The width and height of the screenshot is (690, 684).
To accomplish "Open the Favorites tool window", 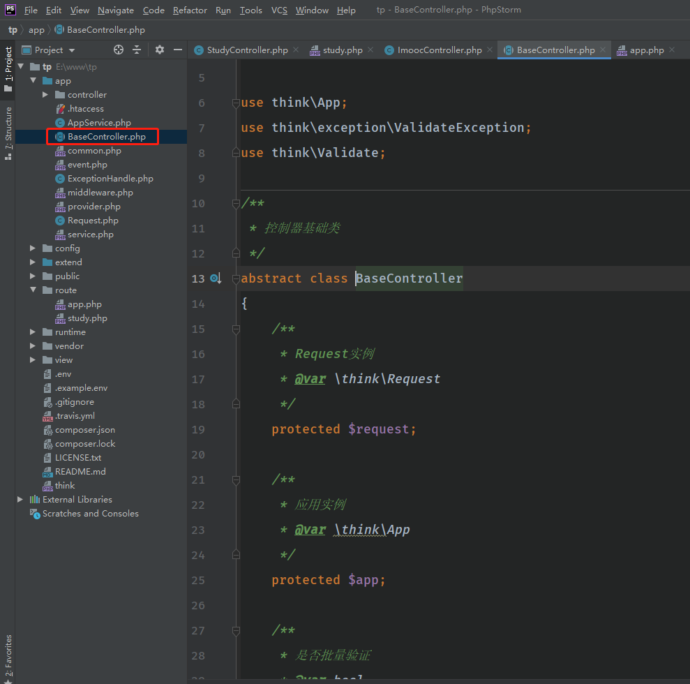I will (x=8, y=659).
